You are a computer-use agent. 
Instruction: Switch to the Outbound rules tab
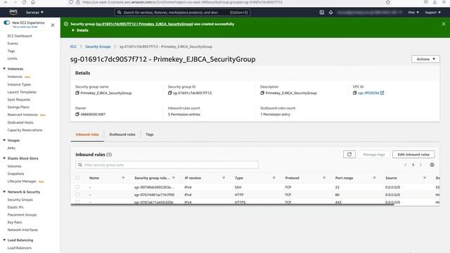click(122, 134)
